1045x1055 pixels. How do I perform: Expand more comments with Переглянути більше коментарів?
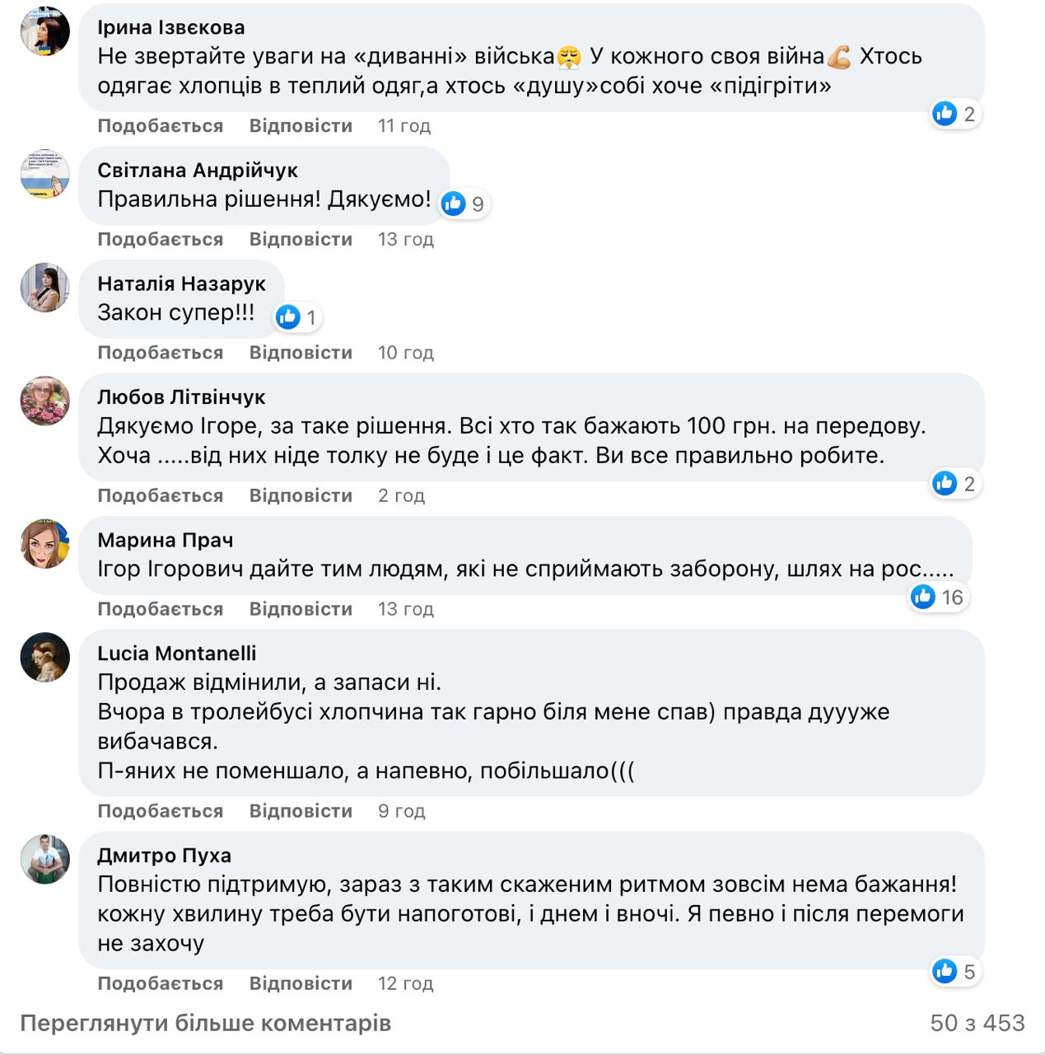tap(205, 1023)
